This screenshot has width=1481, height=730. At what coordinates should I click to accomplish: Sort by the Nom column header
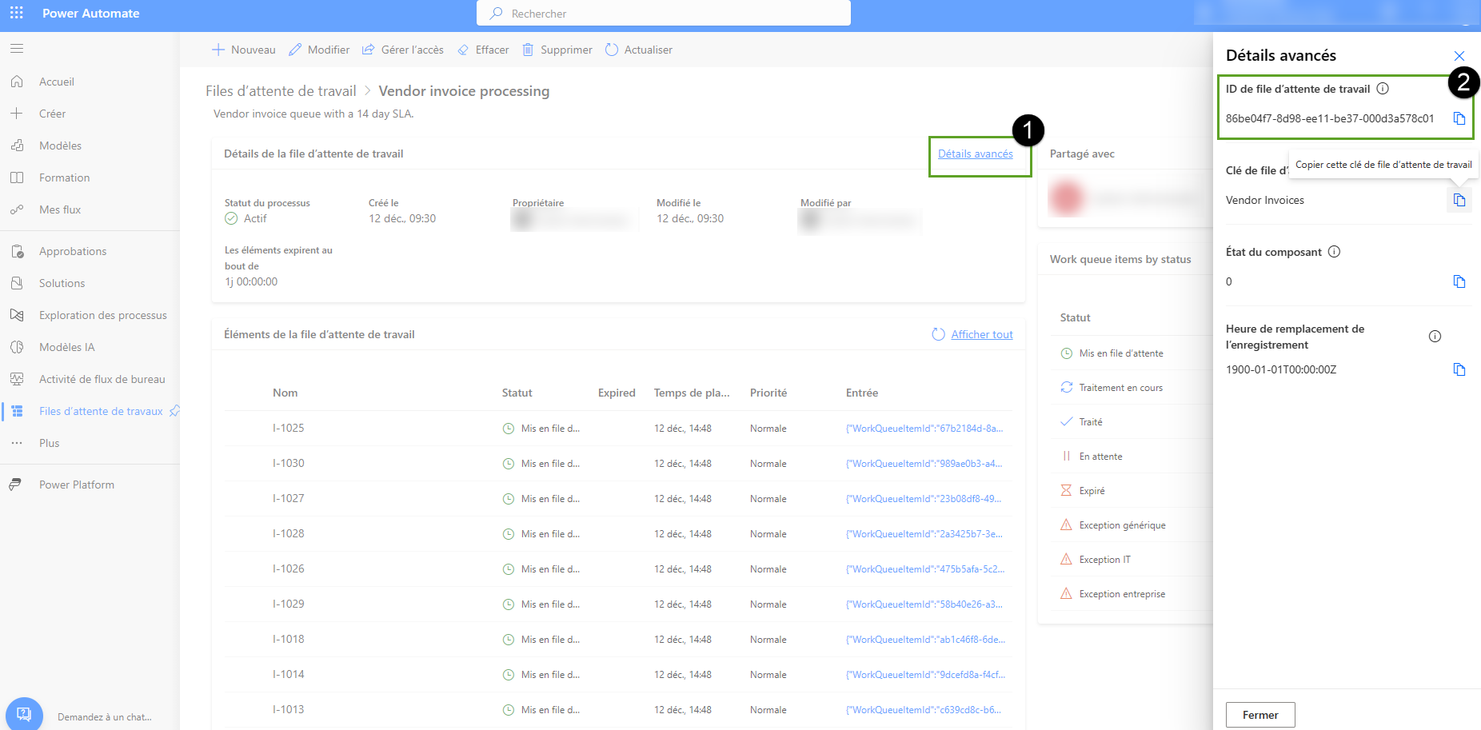285,393
